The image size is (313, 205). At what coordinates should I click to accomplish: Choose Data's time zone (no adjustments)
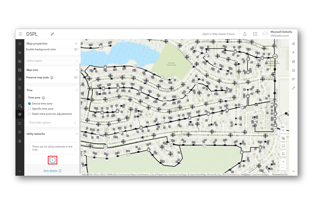tap(30, 114)
